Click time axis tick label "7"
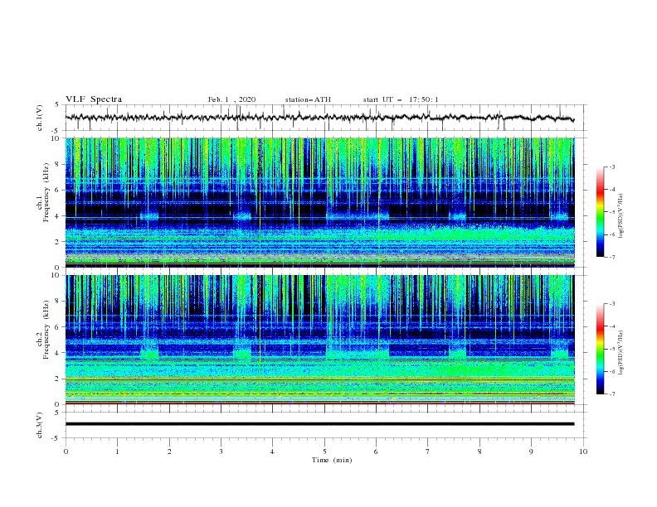657x507 pixels. tap(428, 451)
